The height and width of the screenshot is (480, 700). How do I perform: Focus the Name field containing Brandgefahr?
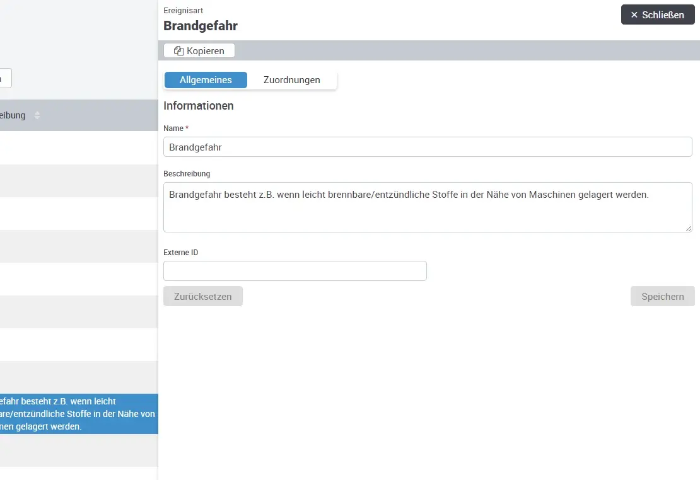pyautogui.click(x=428, y=147)
